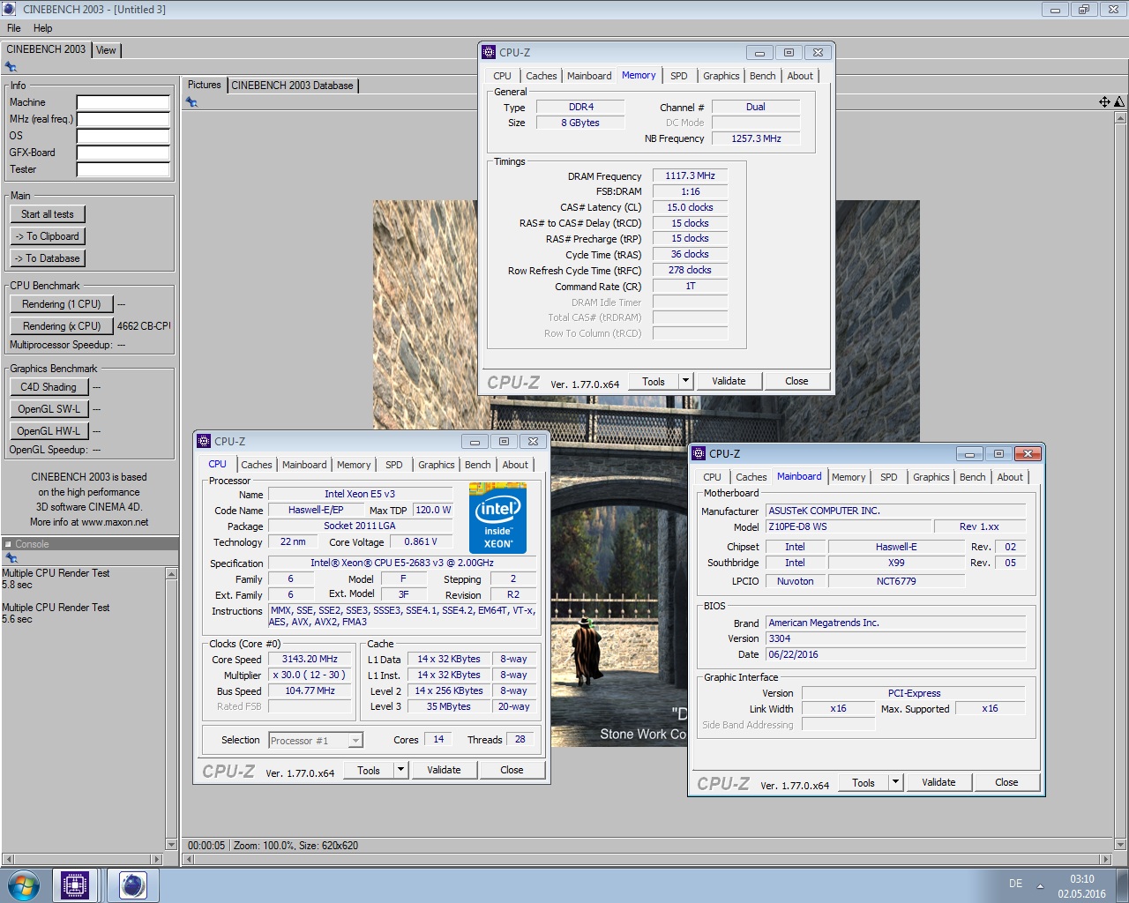Click the GFX-Board input field

123,153
